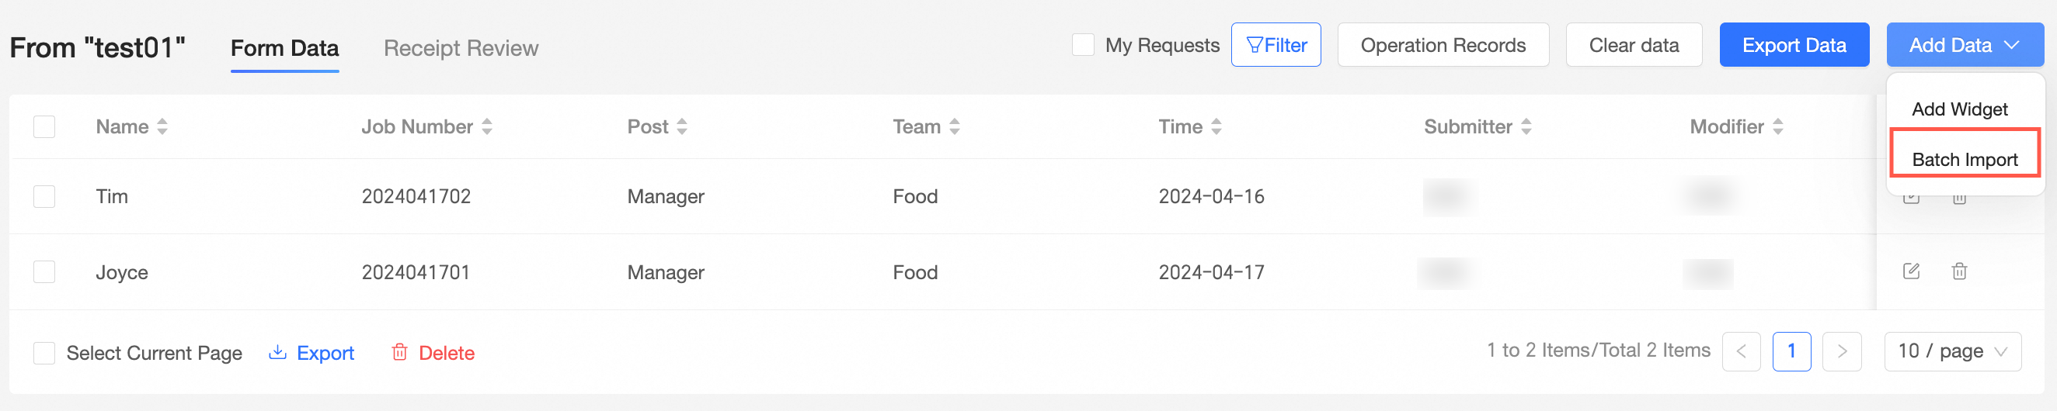
Task: Click the edit icon in Joyce's row
Action: click(1911, 271)
